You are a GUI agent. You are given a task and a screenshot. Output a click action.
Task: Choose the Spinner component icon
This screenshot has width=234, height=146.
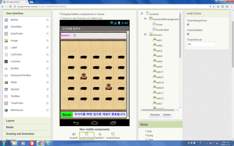pyautogui.click(x=6, y=89)
